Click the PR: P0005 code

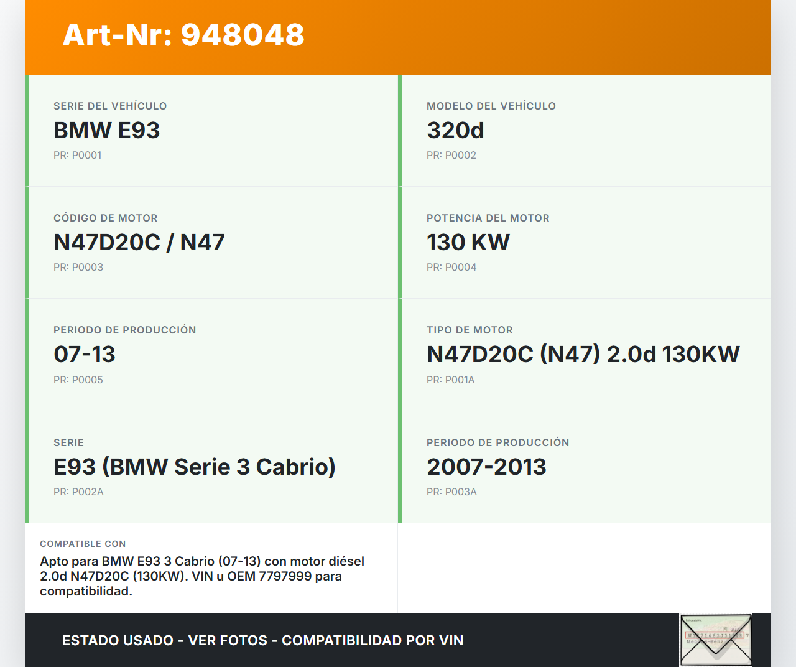78,380
